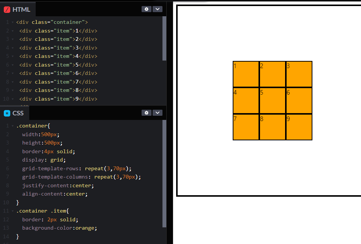The height and width of the screenshot is (244, 361).
Task: Click the item 4 div in HTML
Action: coord(58,56)
